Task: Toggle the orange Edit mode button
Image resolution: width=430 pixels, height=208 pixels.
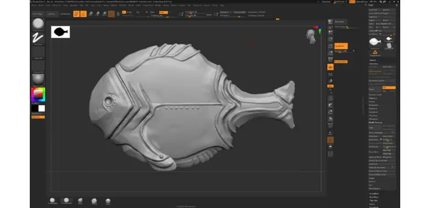Action: click(x=76, y=14)
